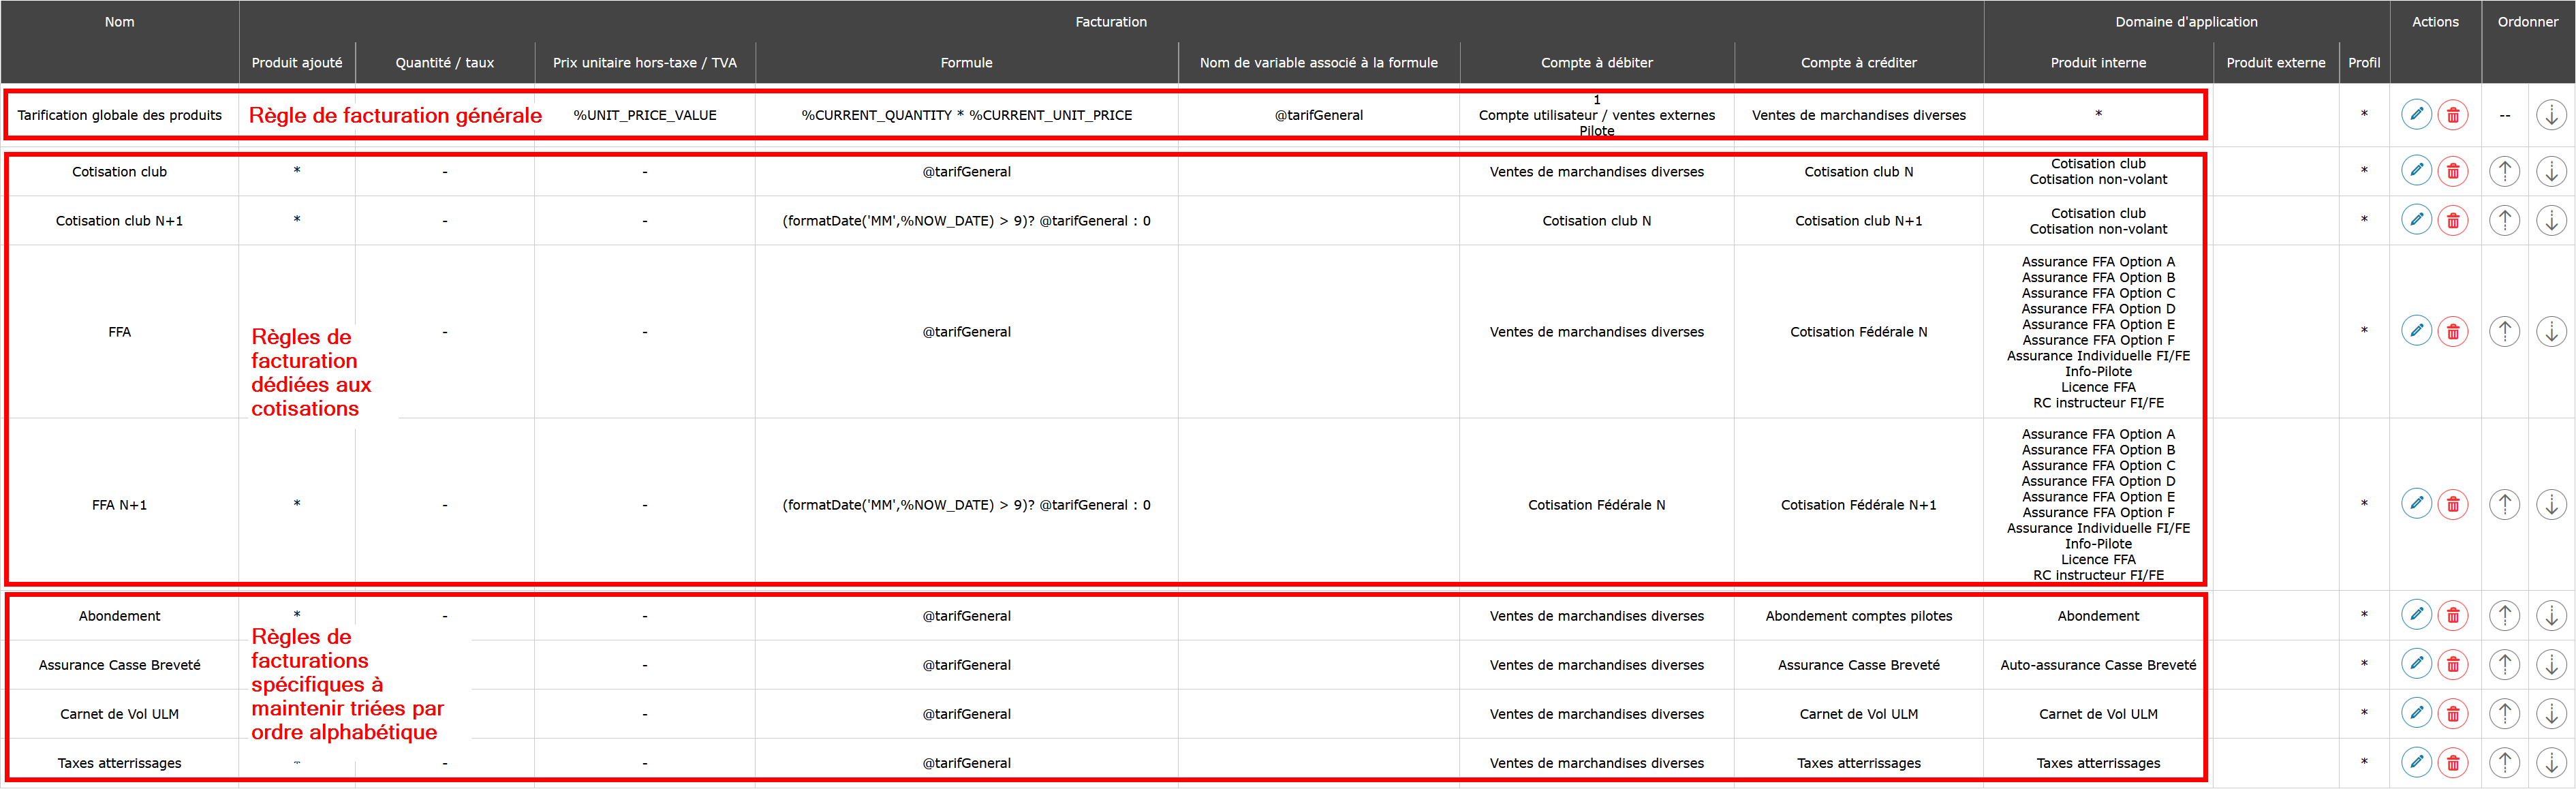Move Carnet de Vol ULM rule down
This screenshot has width=2576, height=789.
click(x=2551, y=713)
